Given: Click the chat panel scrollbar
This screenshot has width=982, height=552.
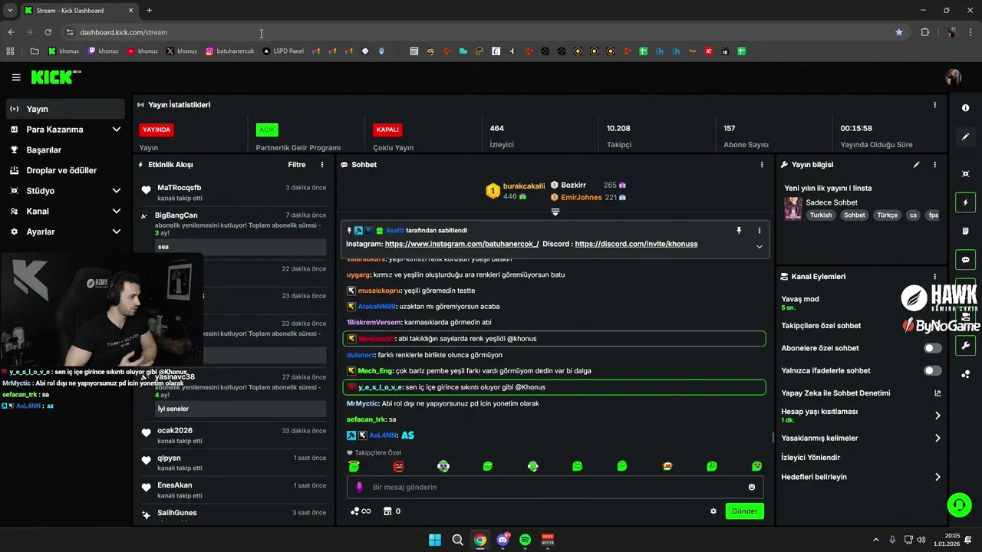Looking at the screenshot, I should (773, 438).
